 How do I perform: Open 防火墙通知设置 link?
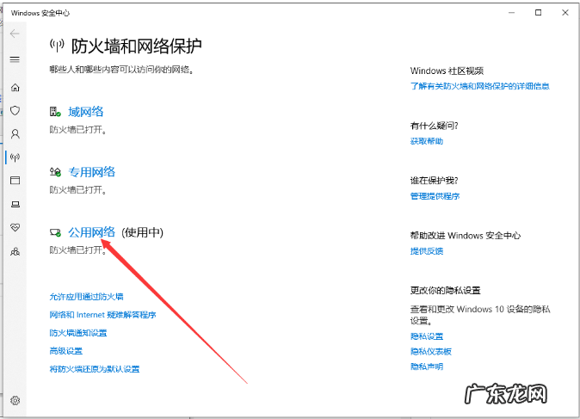click(x=78, y=333)
